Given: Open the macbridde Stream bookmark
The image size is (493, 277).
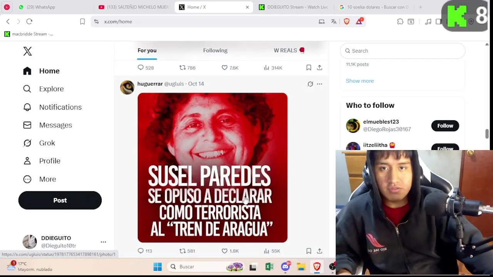Looking at the screenshot, I should 29,34.
